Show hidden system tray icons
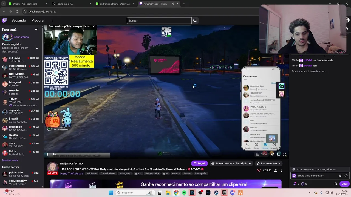The height and width of the screenshot is (197, 351). pyautogui.click(x=310, y=193)
